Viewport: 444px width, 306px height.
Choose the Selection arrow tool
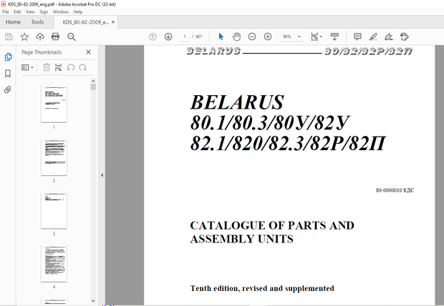[221, 36]
